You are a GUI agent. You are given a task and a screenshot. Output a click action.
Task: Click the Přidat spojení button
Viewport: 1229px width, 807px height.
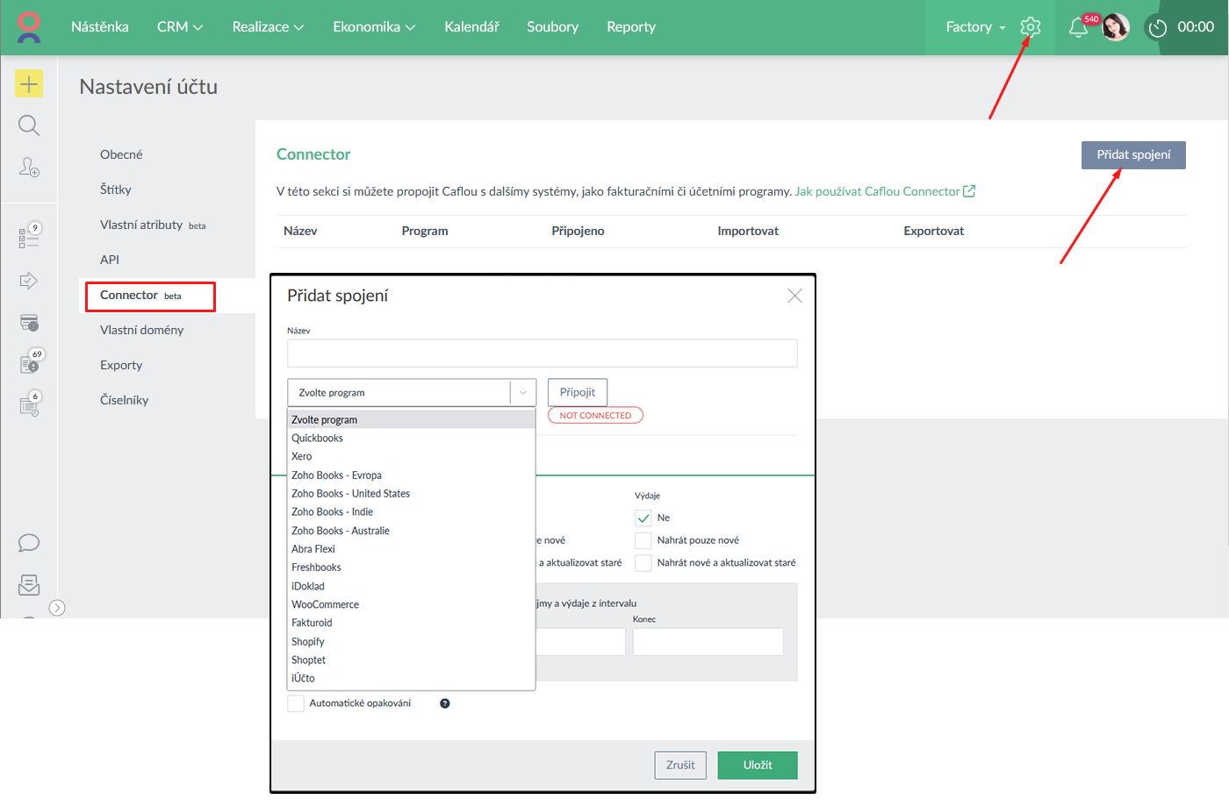tap(1132, 155)
